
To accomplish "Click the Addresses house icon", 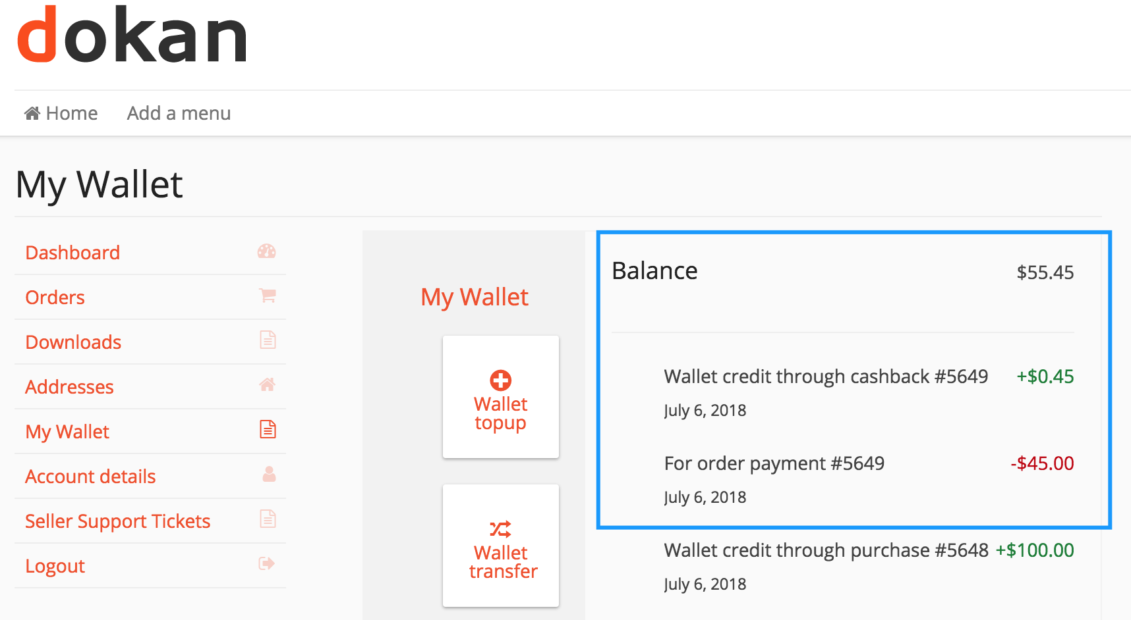I will (x=267, y=384).
